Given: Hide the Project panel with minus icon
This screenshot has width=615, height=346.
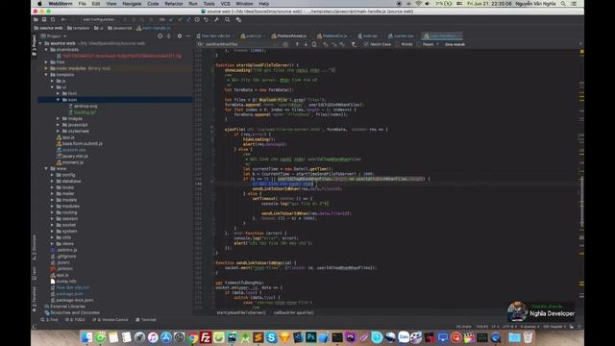Looking at the screenshot, I should tap(188, 37).
